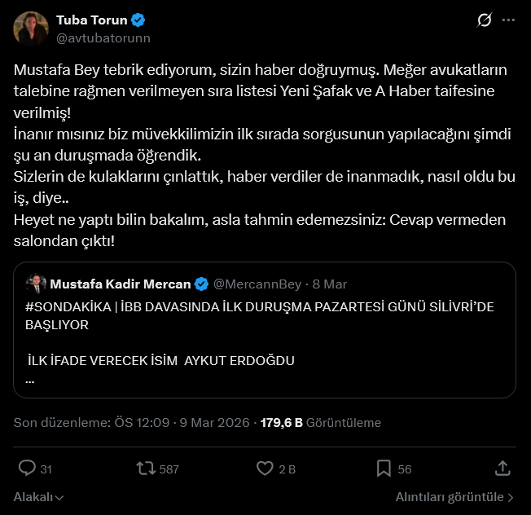Visit the @avtubatorunn handle
The height and width of the screenshot is (515, 531).
click(103, 37)
